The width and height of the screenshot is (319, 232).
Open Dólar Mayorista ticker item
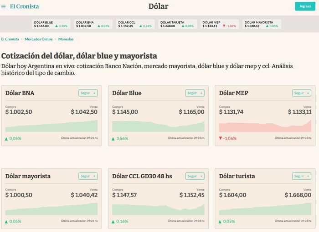coord(261,24)
